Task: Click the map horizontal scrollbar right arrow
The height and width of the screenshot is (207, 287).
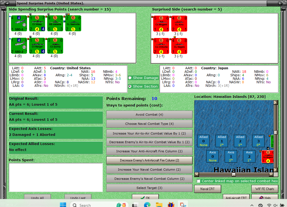Action: coord(271,174)
